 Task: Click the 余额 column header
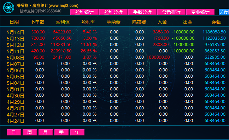coord(217,22)
